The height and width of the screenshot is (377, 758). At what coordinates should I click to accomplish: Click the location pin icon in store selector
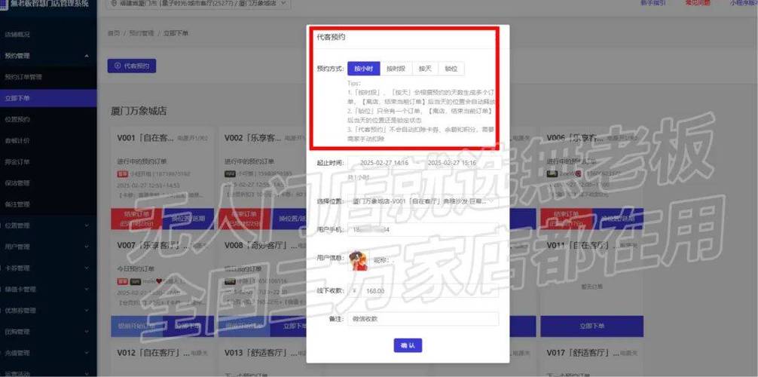pyautogui.click(x=114, y=3)
